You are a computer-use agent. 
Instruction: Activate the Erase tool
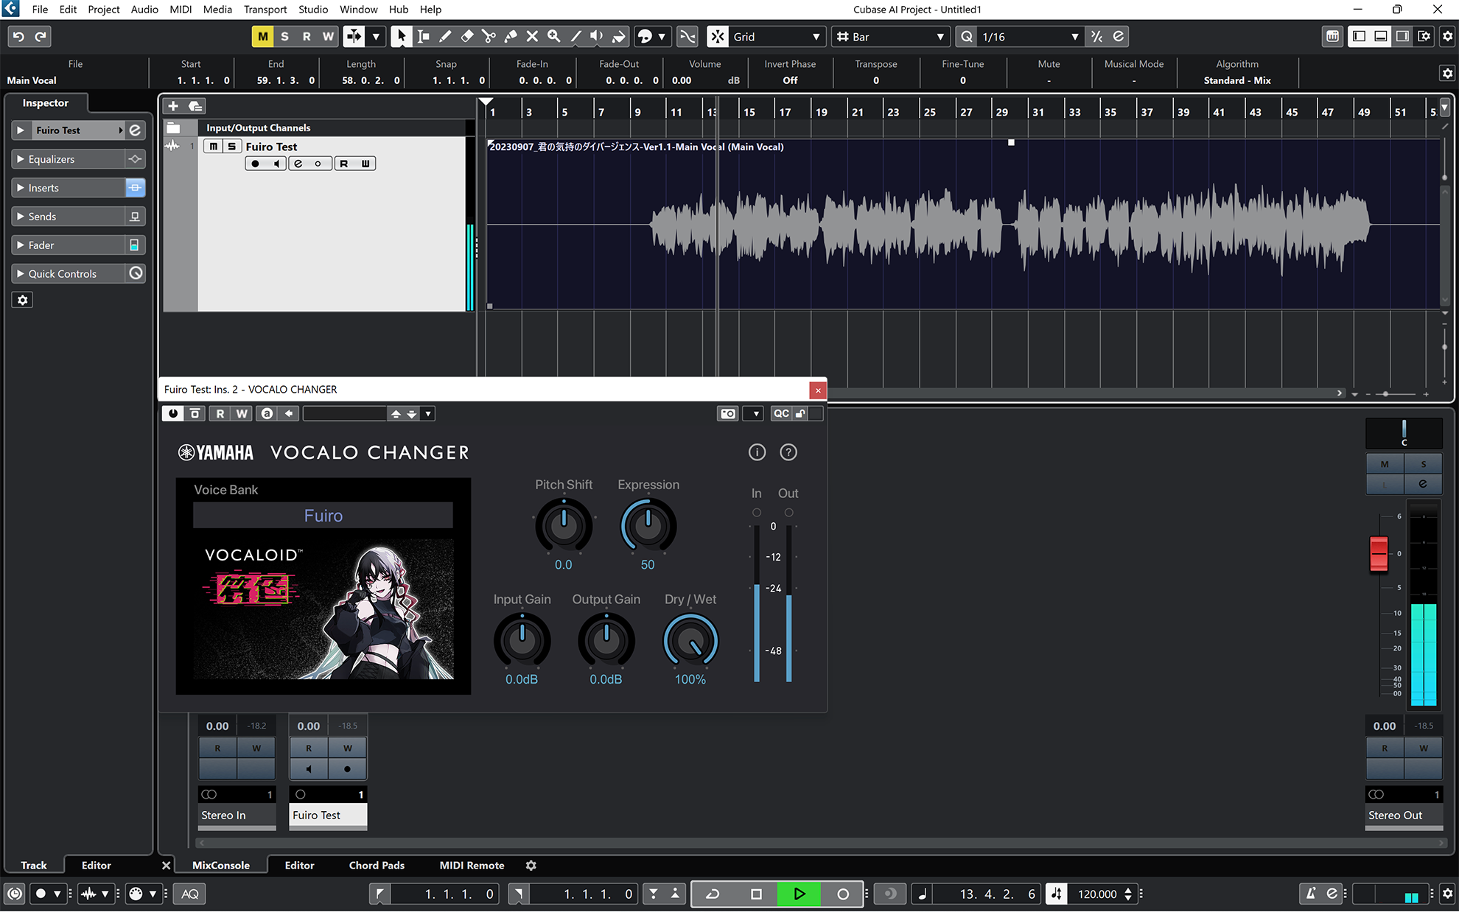[x=466, y=36]
